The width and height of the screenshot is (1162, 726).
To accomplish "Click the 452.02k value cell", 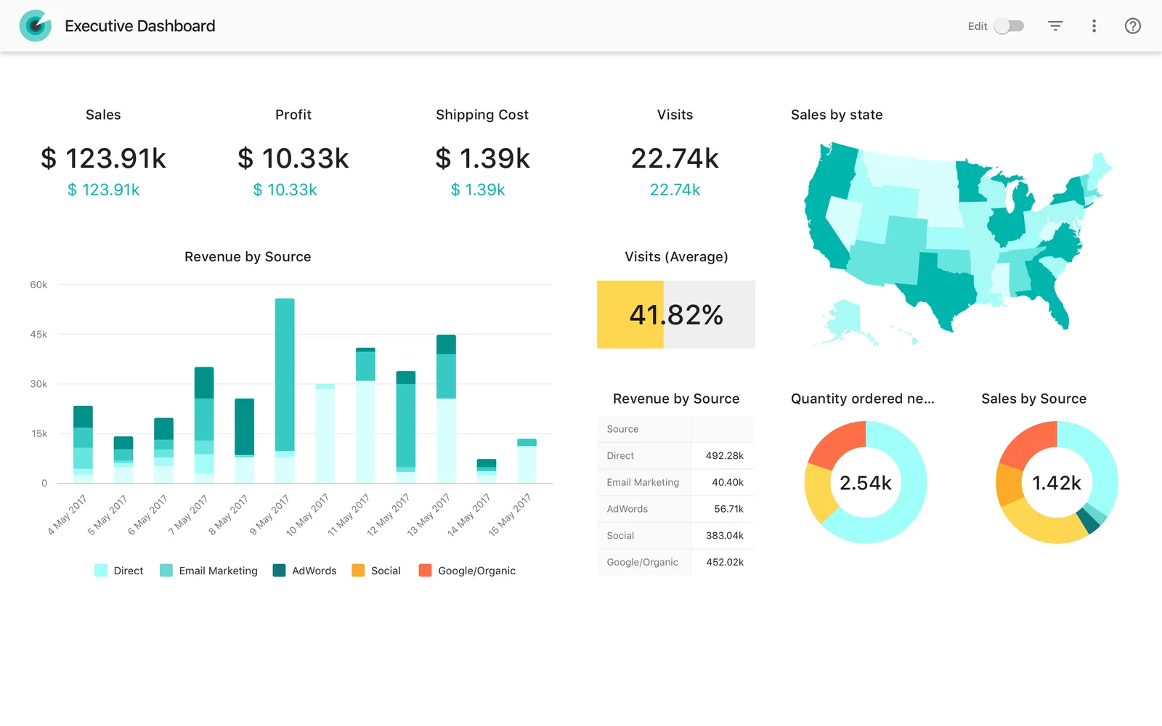I will 724,562.
